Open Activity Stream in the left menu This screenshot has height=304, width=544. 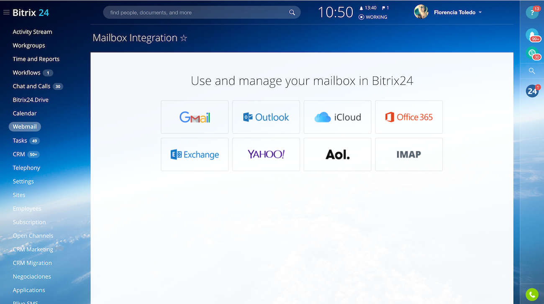(x=32, y=32)
